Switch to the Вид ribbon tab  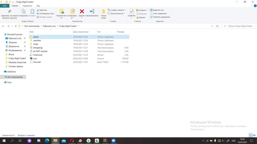(x=38, y=6)
